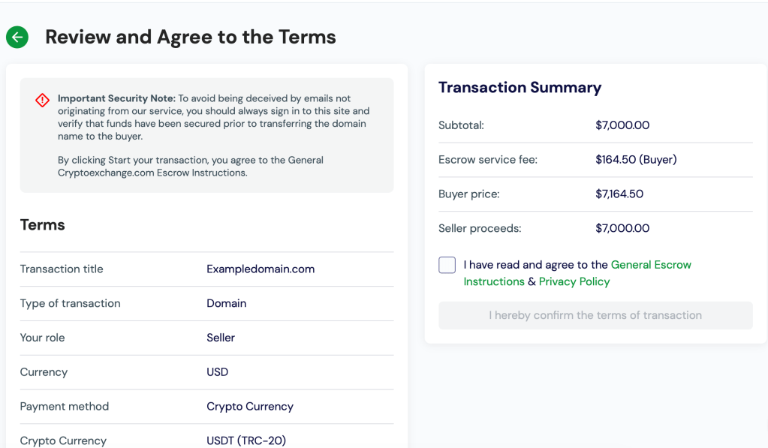Click the USDT (TRC-20) value
768x448 pixels.
point(246,440)
